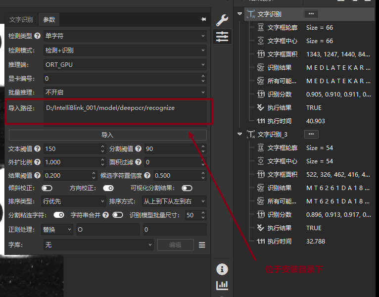Click the 导入路径 path input field

tap(125, 112)
